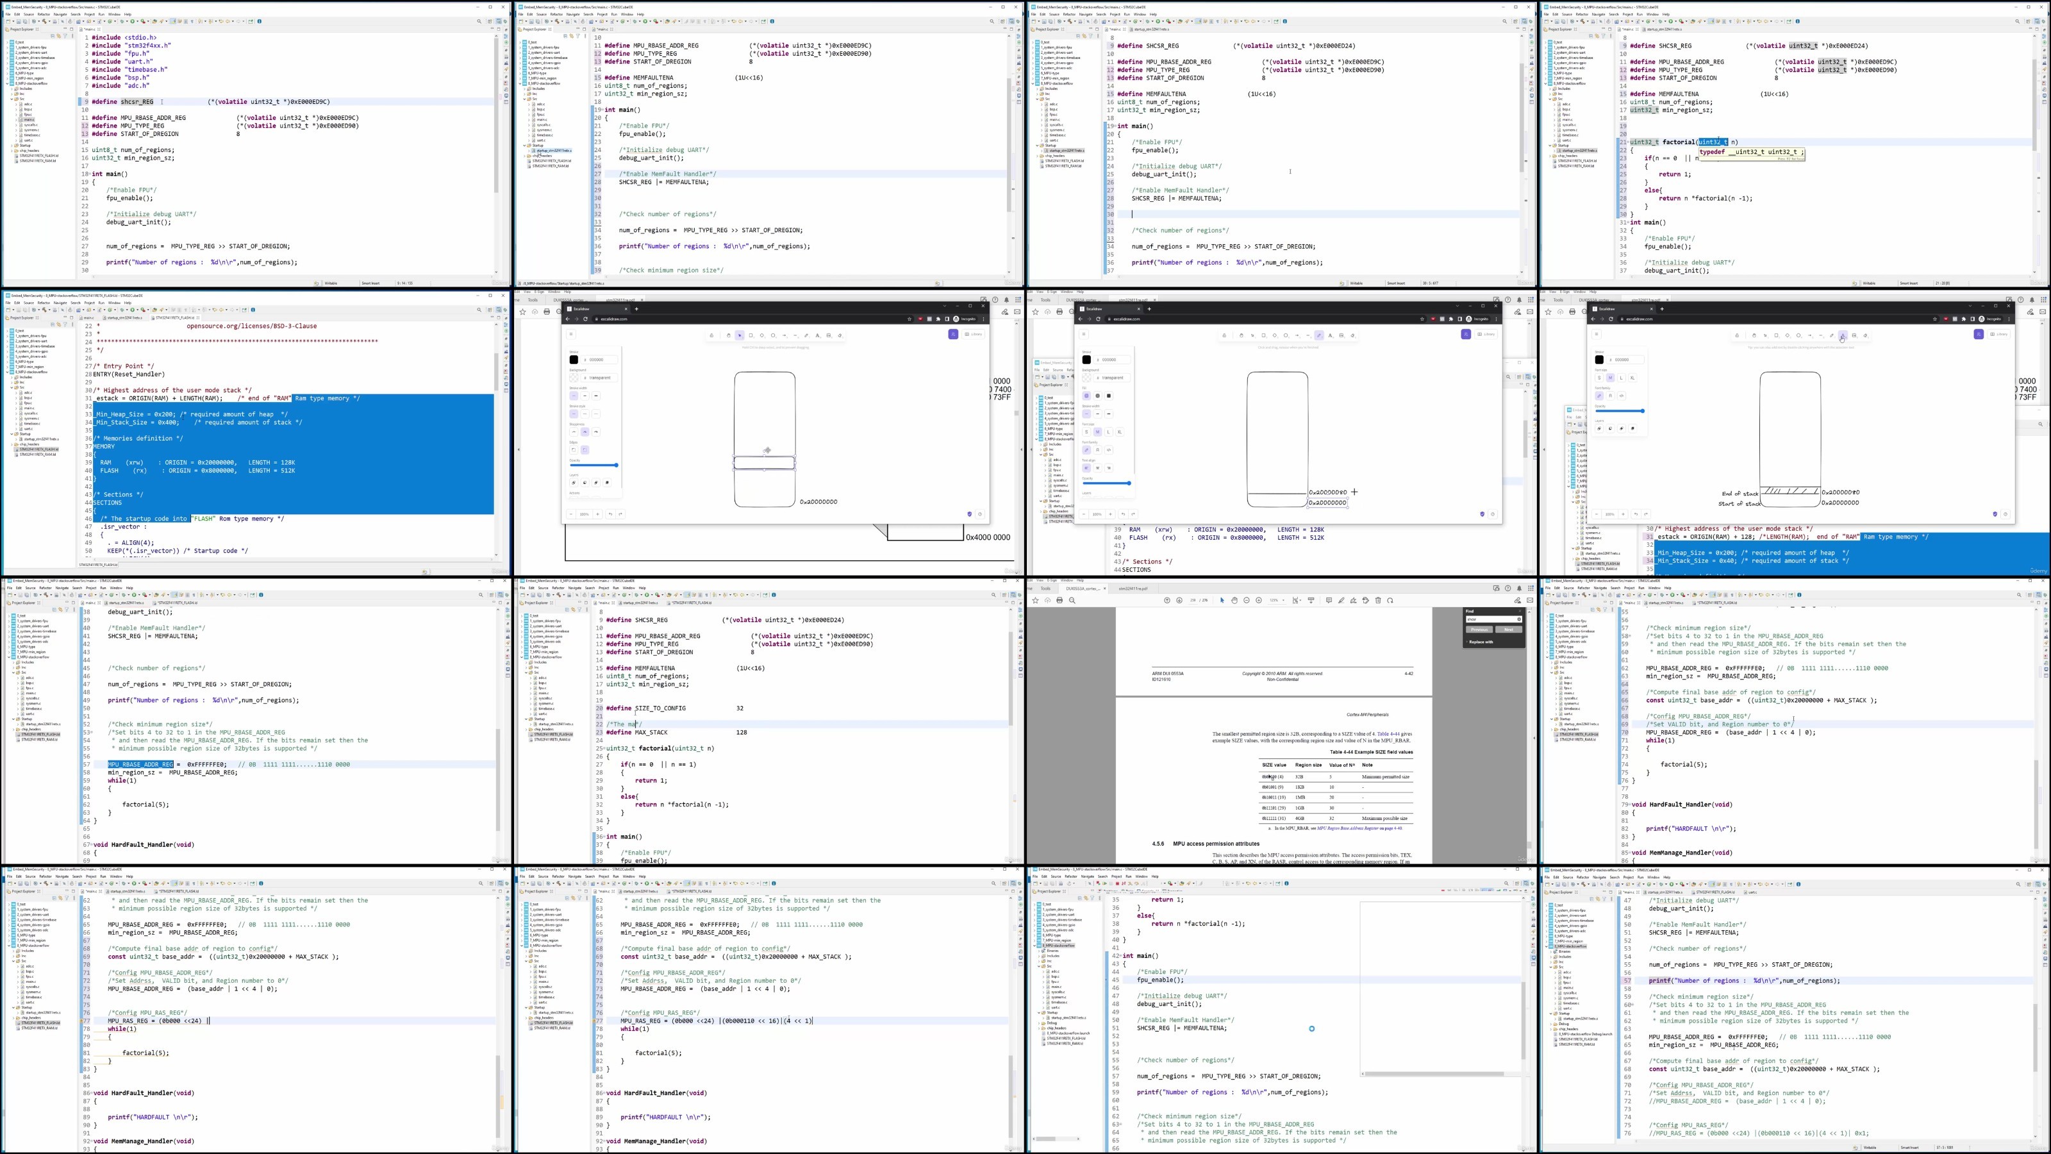Toggle keep-tool-active lock in selected-rectangle Excalidraw window
The image size is (2051, 1154).
[x=712, y=335]
